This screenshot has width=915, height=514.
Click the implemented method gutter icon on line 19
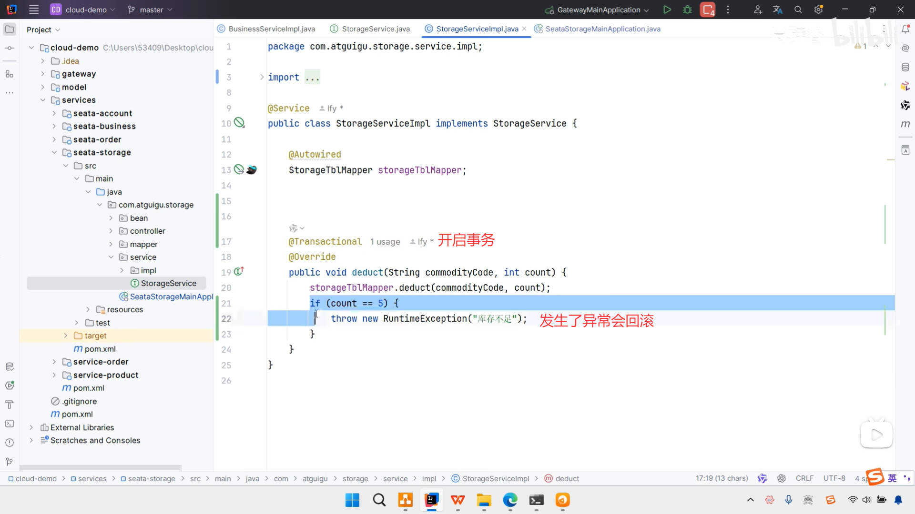(x=239, y=271)
